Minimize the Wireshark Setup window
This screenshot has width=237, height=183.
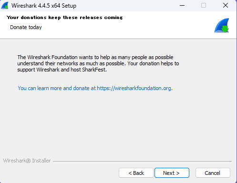tap(182, 6)
